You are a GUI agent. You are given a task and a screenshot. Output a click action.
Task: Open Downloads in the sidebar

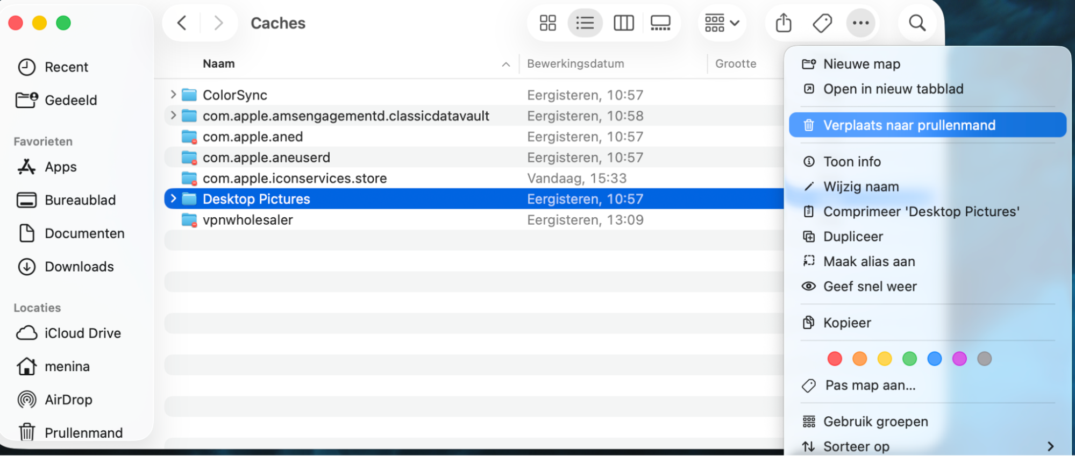coord(79,267)
